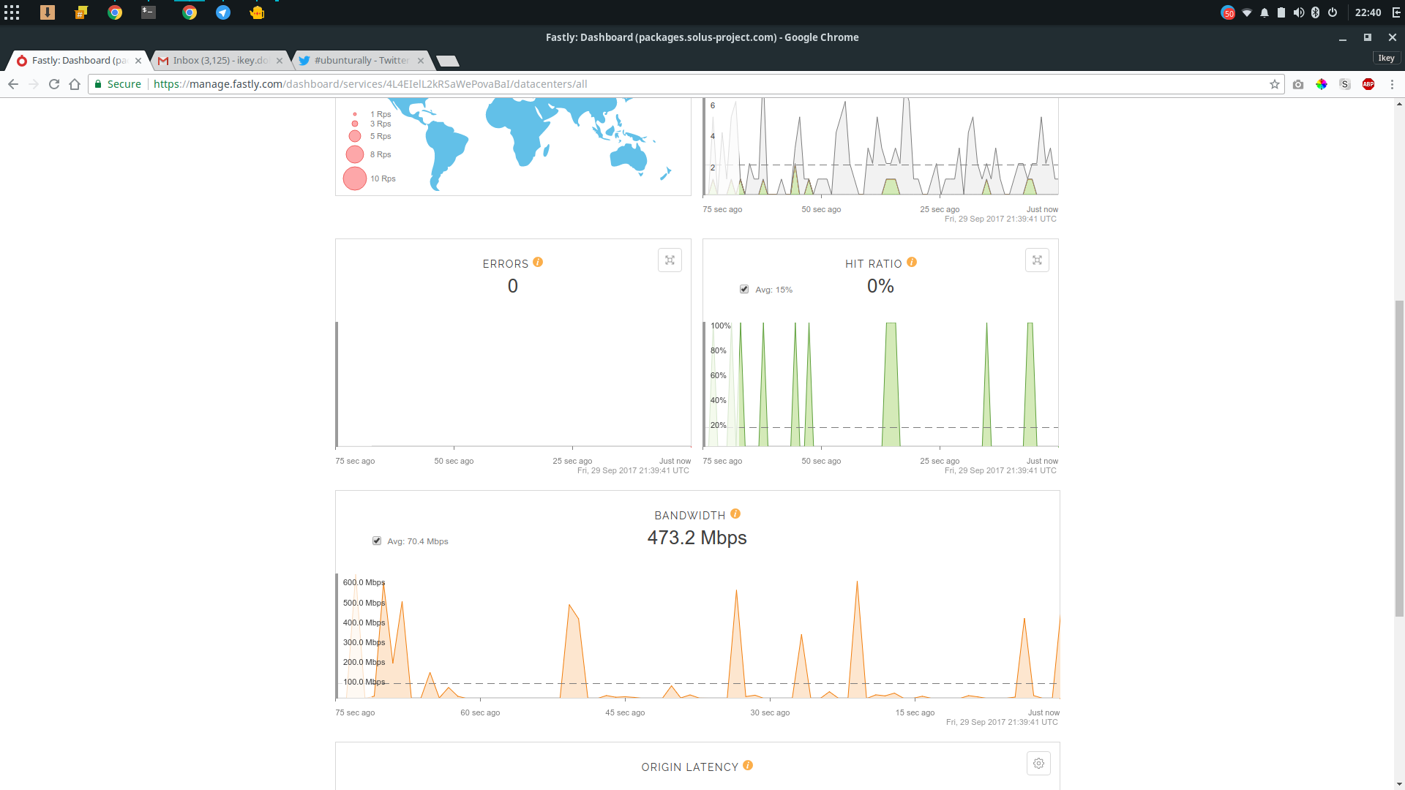Expand the Errors chart to fullscreen
Screen dimensions: 1405x790
[x=670, y=260]
